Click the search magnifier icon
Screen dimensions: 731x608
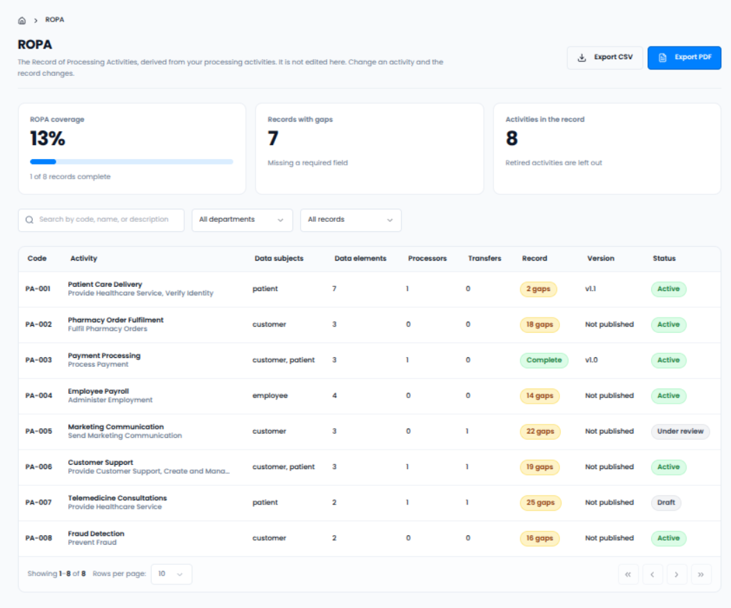(x=29, y=220)
